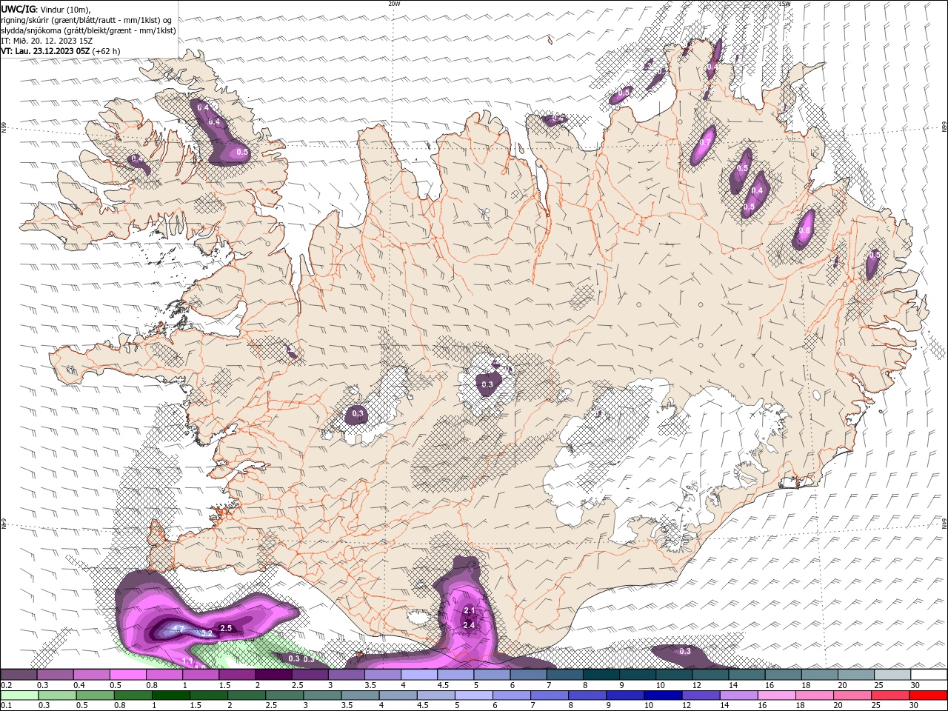Select lower rain legend swatch between 3 and 3.5

[322, 695]
